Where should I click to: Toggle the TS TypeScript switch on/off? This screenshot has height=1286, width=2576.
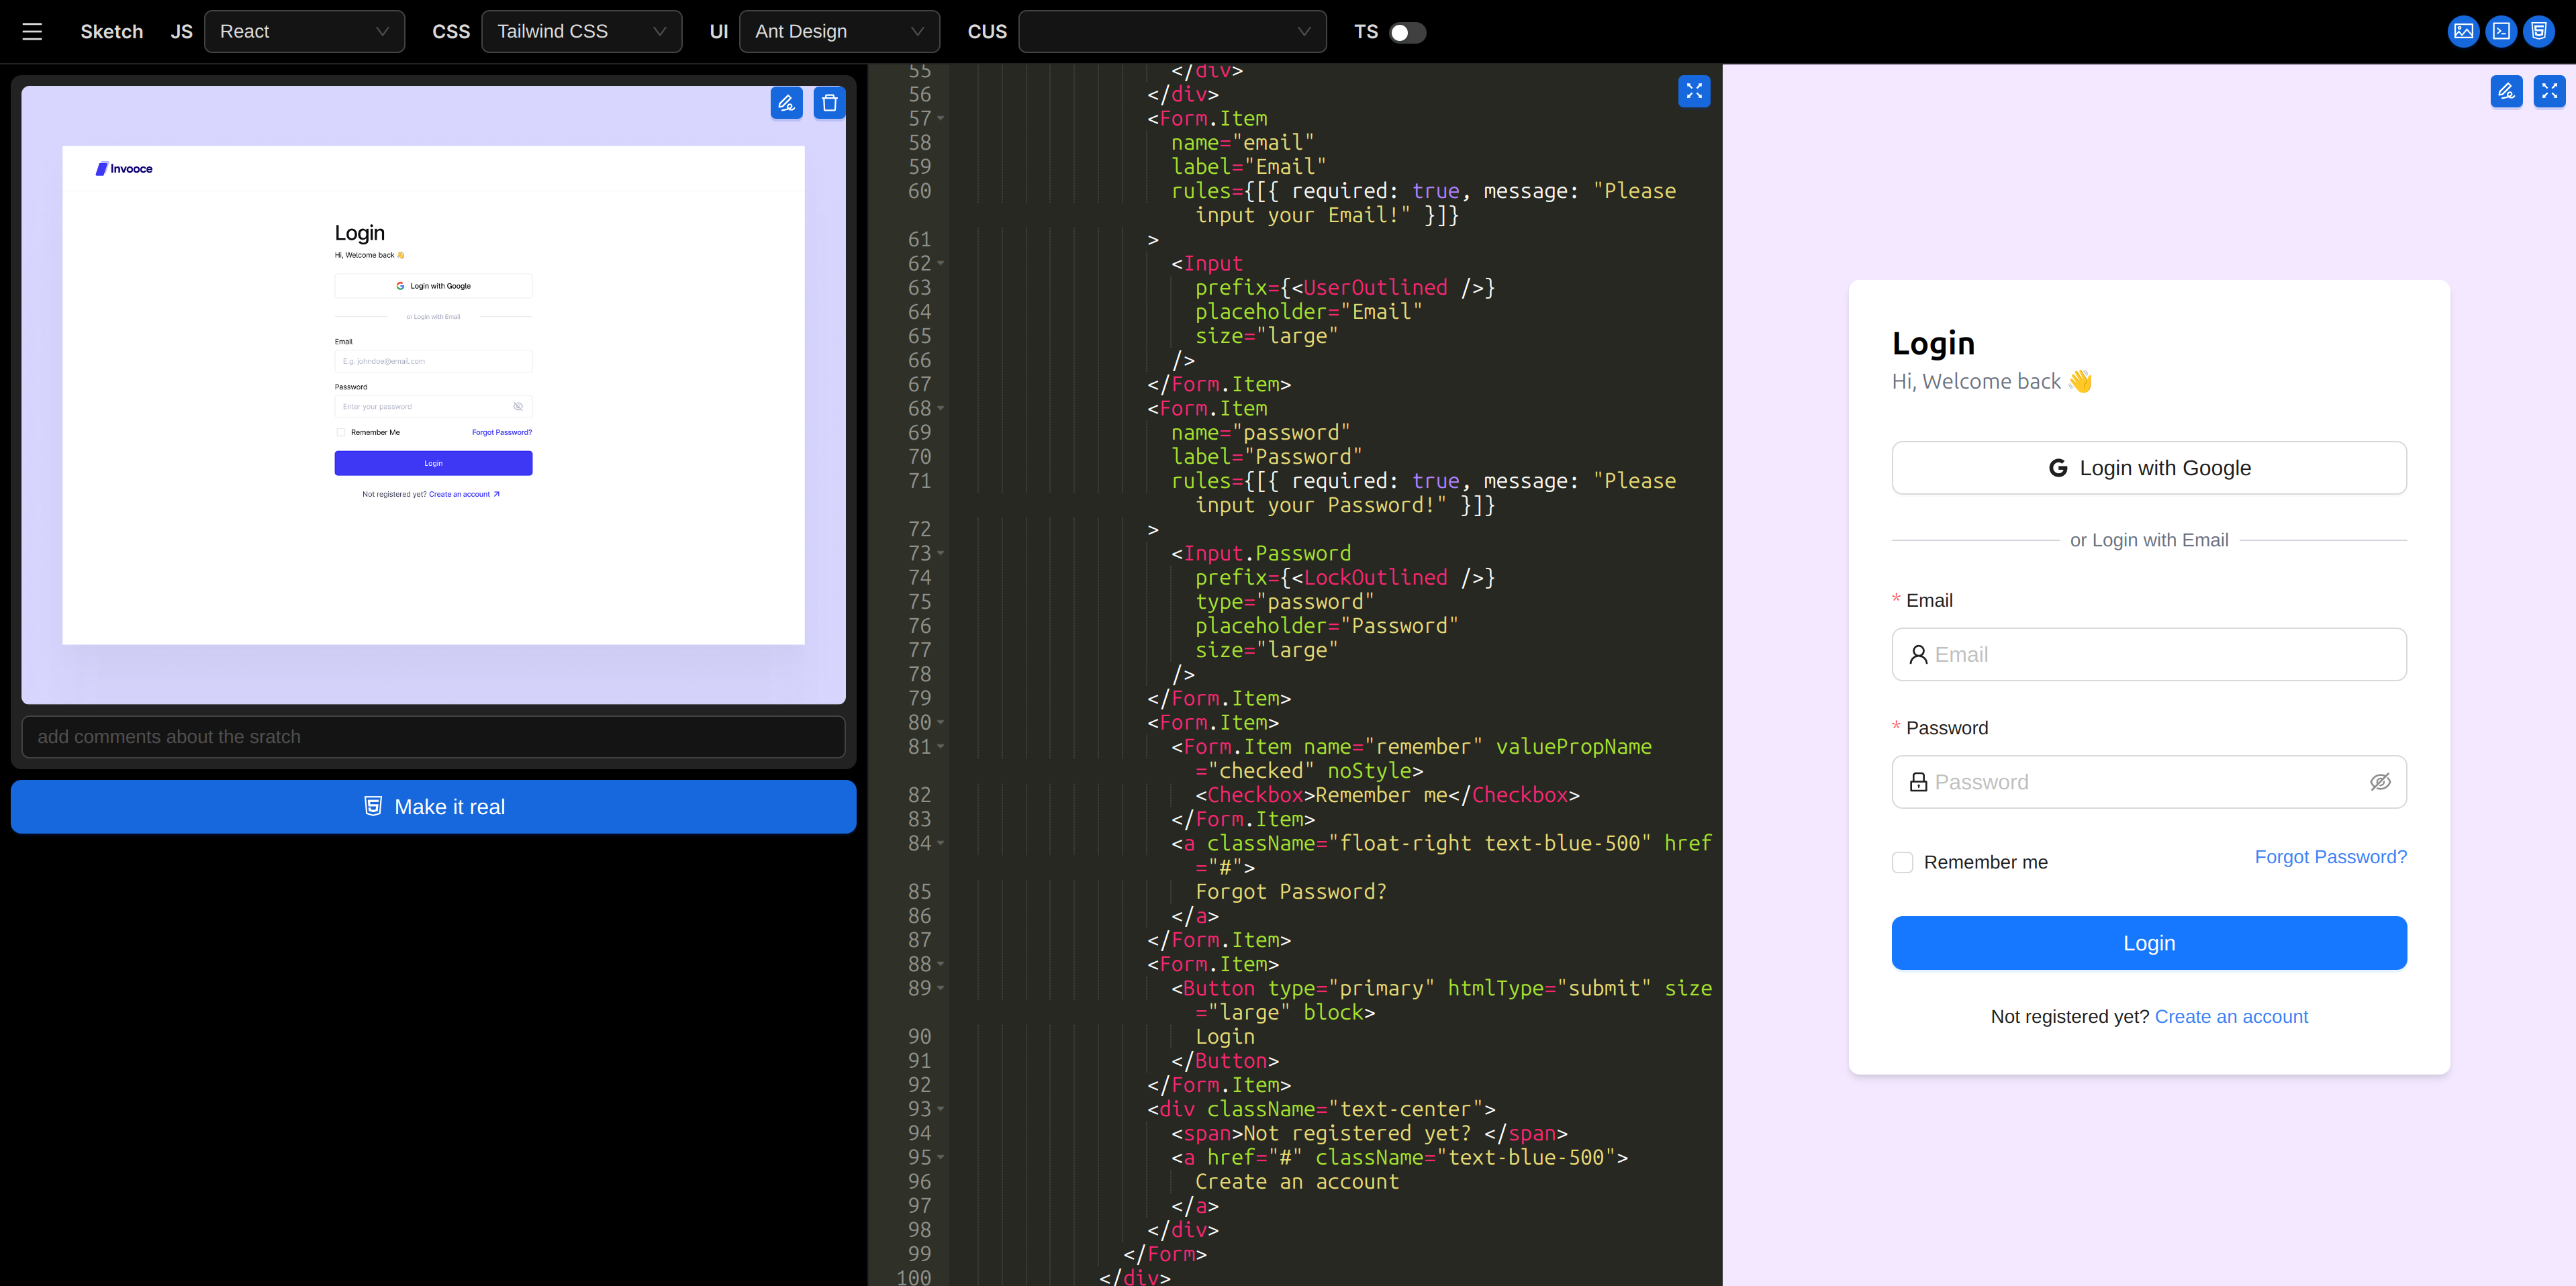[1406, 31]
